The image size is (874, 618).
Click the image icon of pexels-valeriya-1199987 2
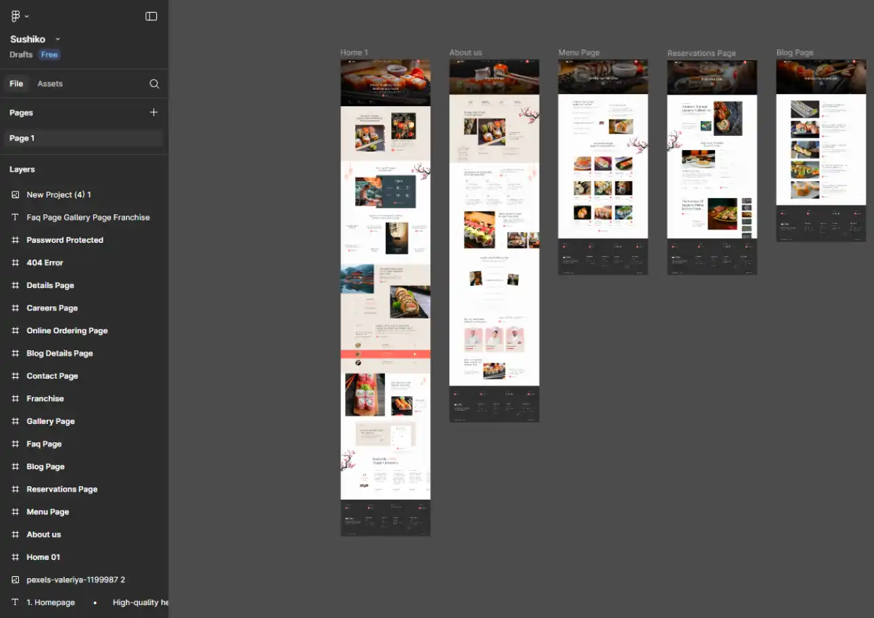click(15, 579)
